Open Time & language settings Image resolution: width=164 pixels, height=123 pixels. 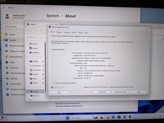[15, 73]
